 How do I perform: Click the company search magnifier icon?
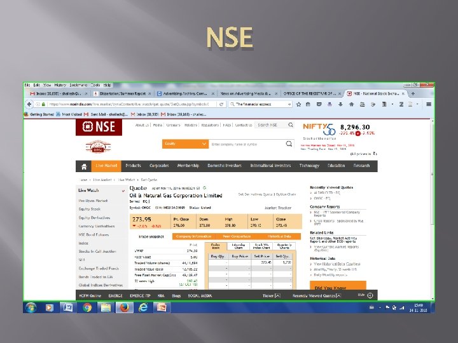click(289, 144)
